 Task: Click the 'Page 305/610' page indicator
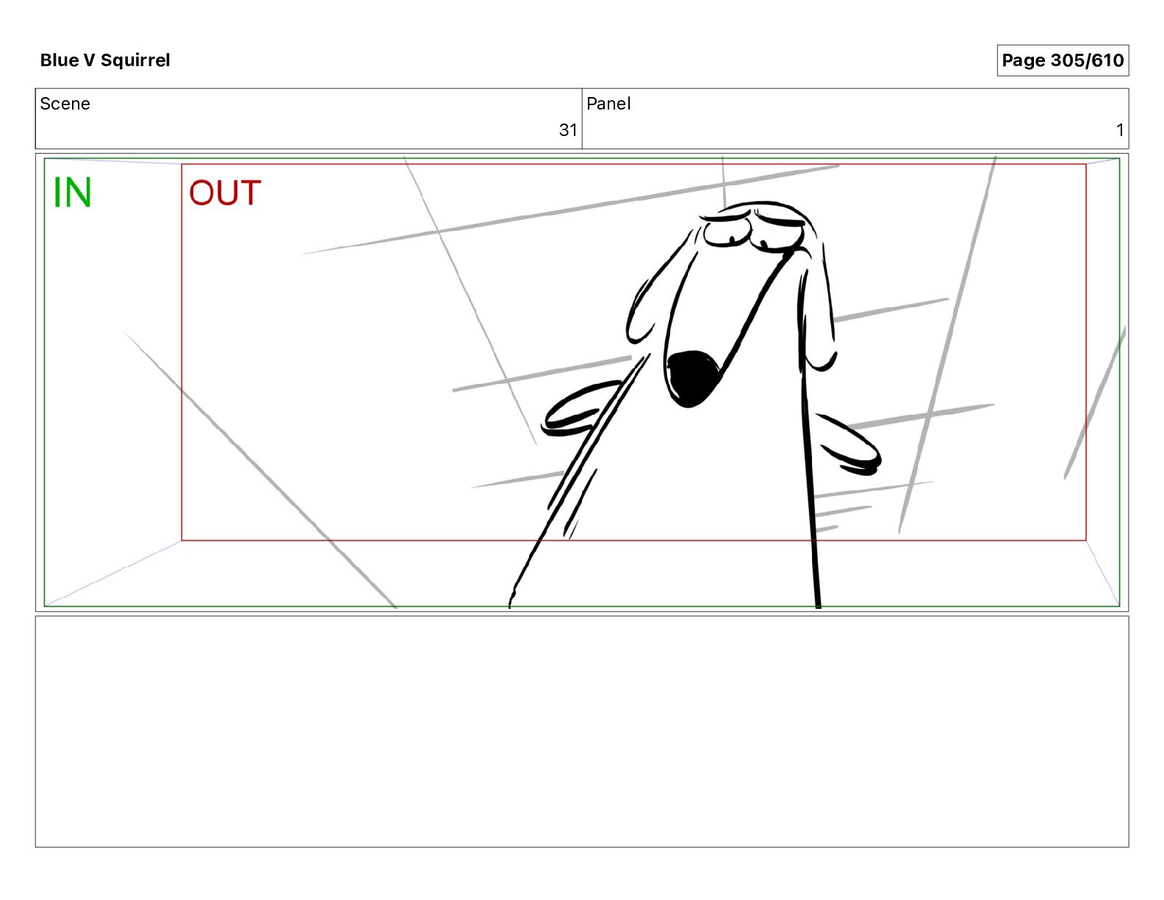pyautogui.click(x=1063, y=60)
